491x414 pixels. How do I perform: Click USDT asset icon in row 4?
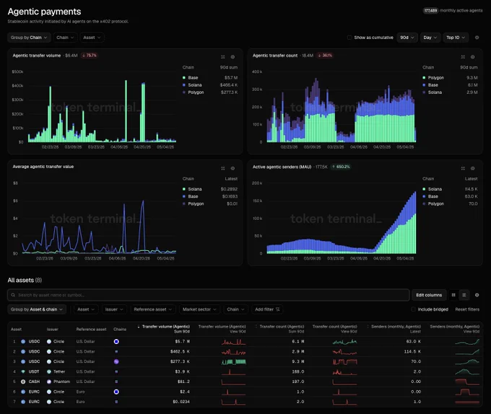(23, 371)
